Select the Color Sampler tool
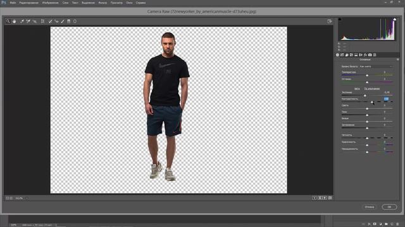Image resolution: width=405 pixels, height=227 pixels. click(28, 21)
